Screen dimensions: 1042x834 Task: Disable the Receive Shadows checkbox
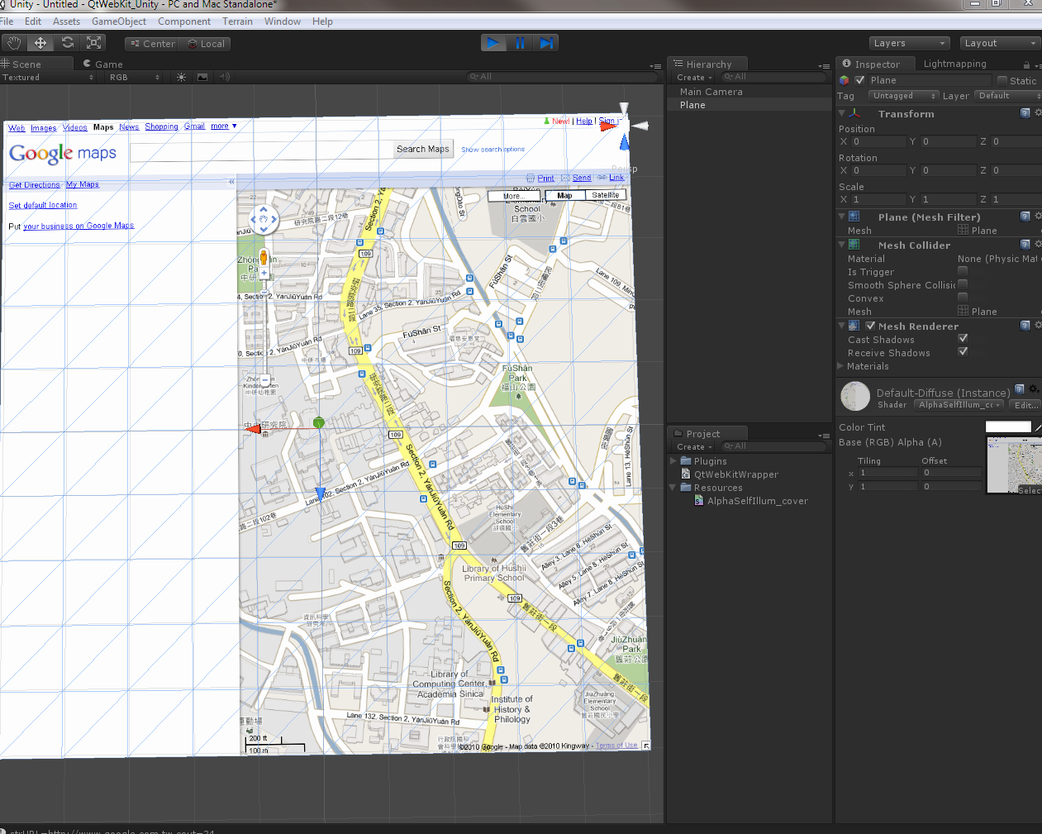pyautogui.click(x=963, y=352)
